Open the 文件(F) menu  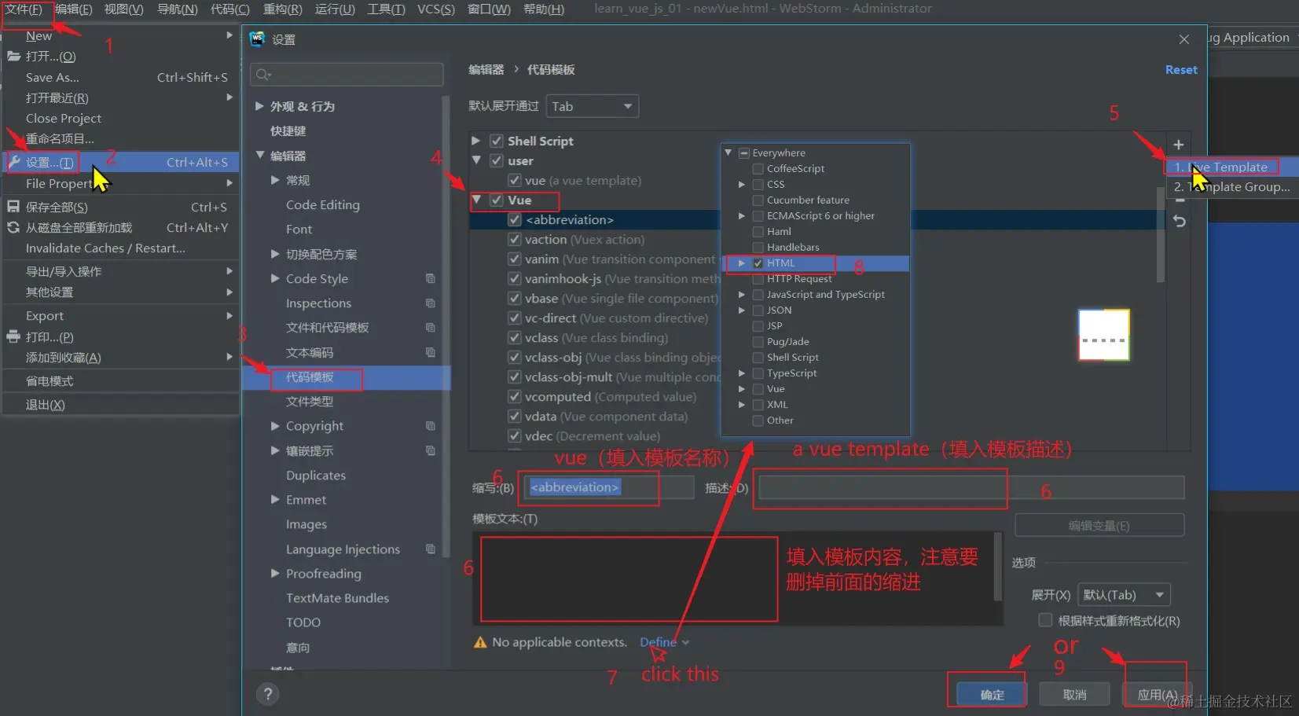pyautogui.click(x=24, y=9)
